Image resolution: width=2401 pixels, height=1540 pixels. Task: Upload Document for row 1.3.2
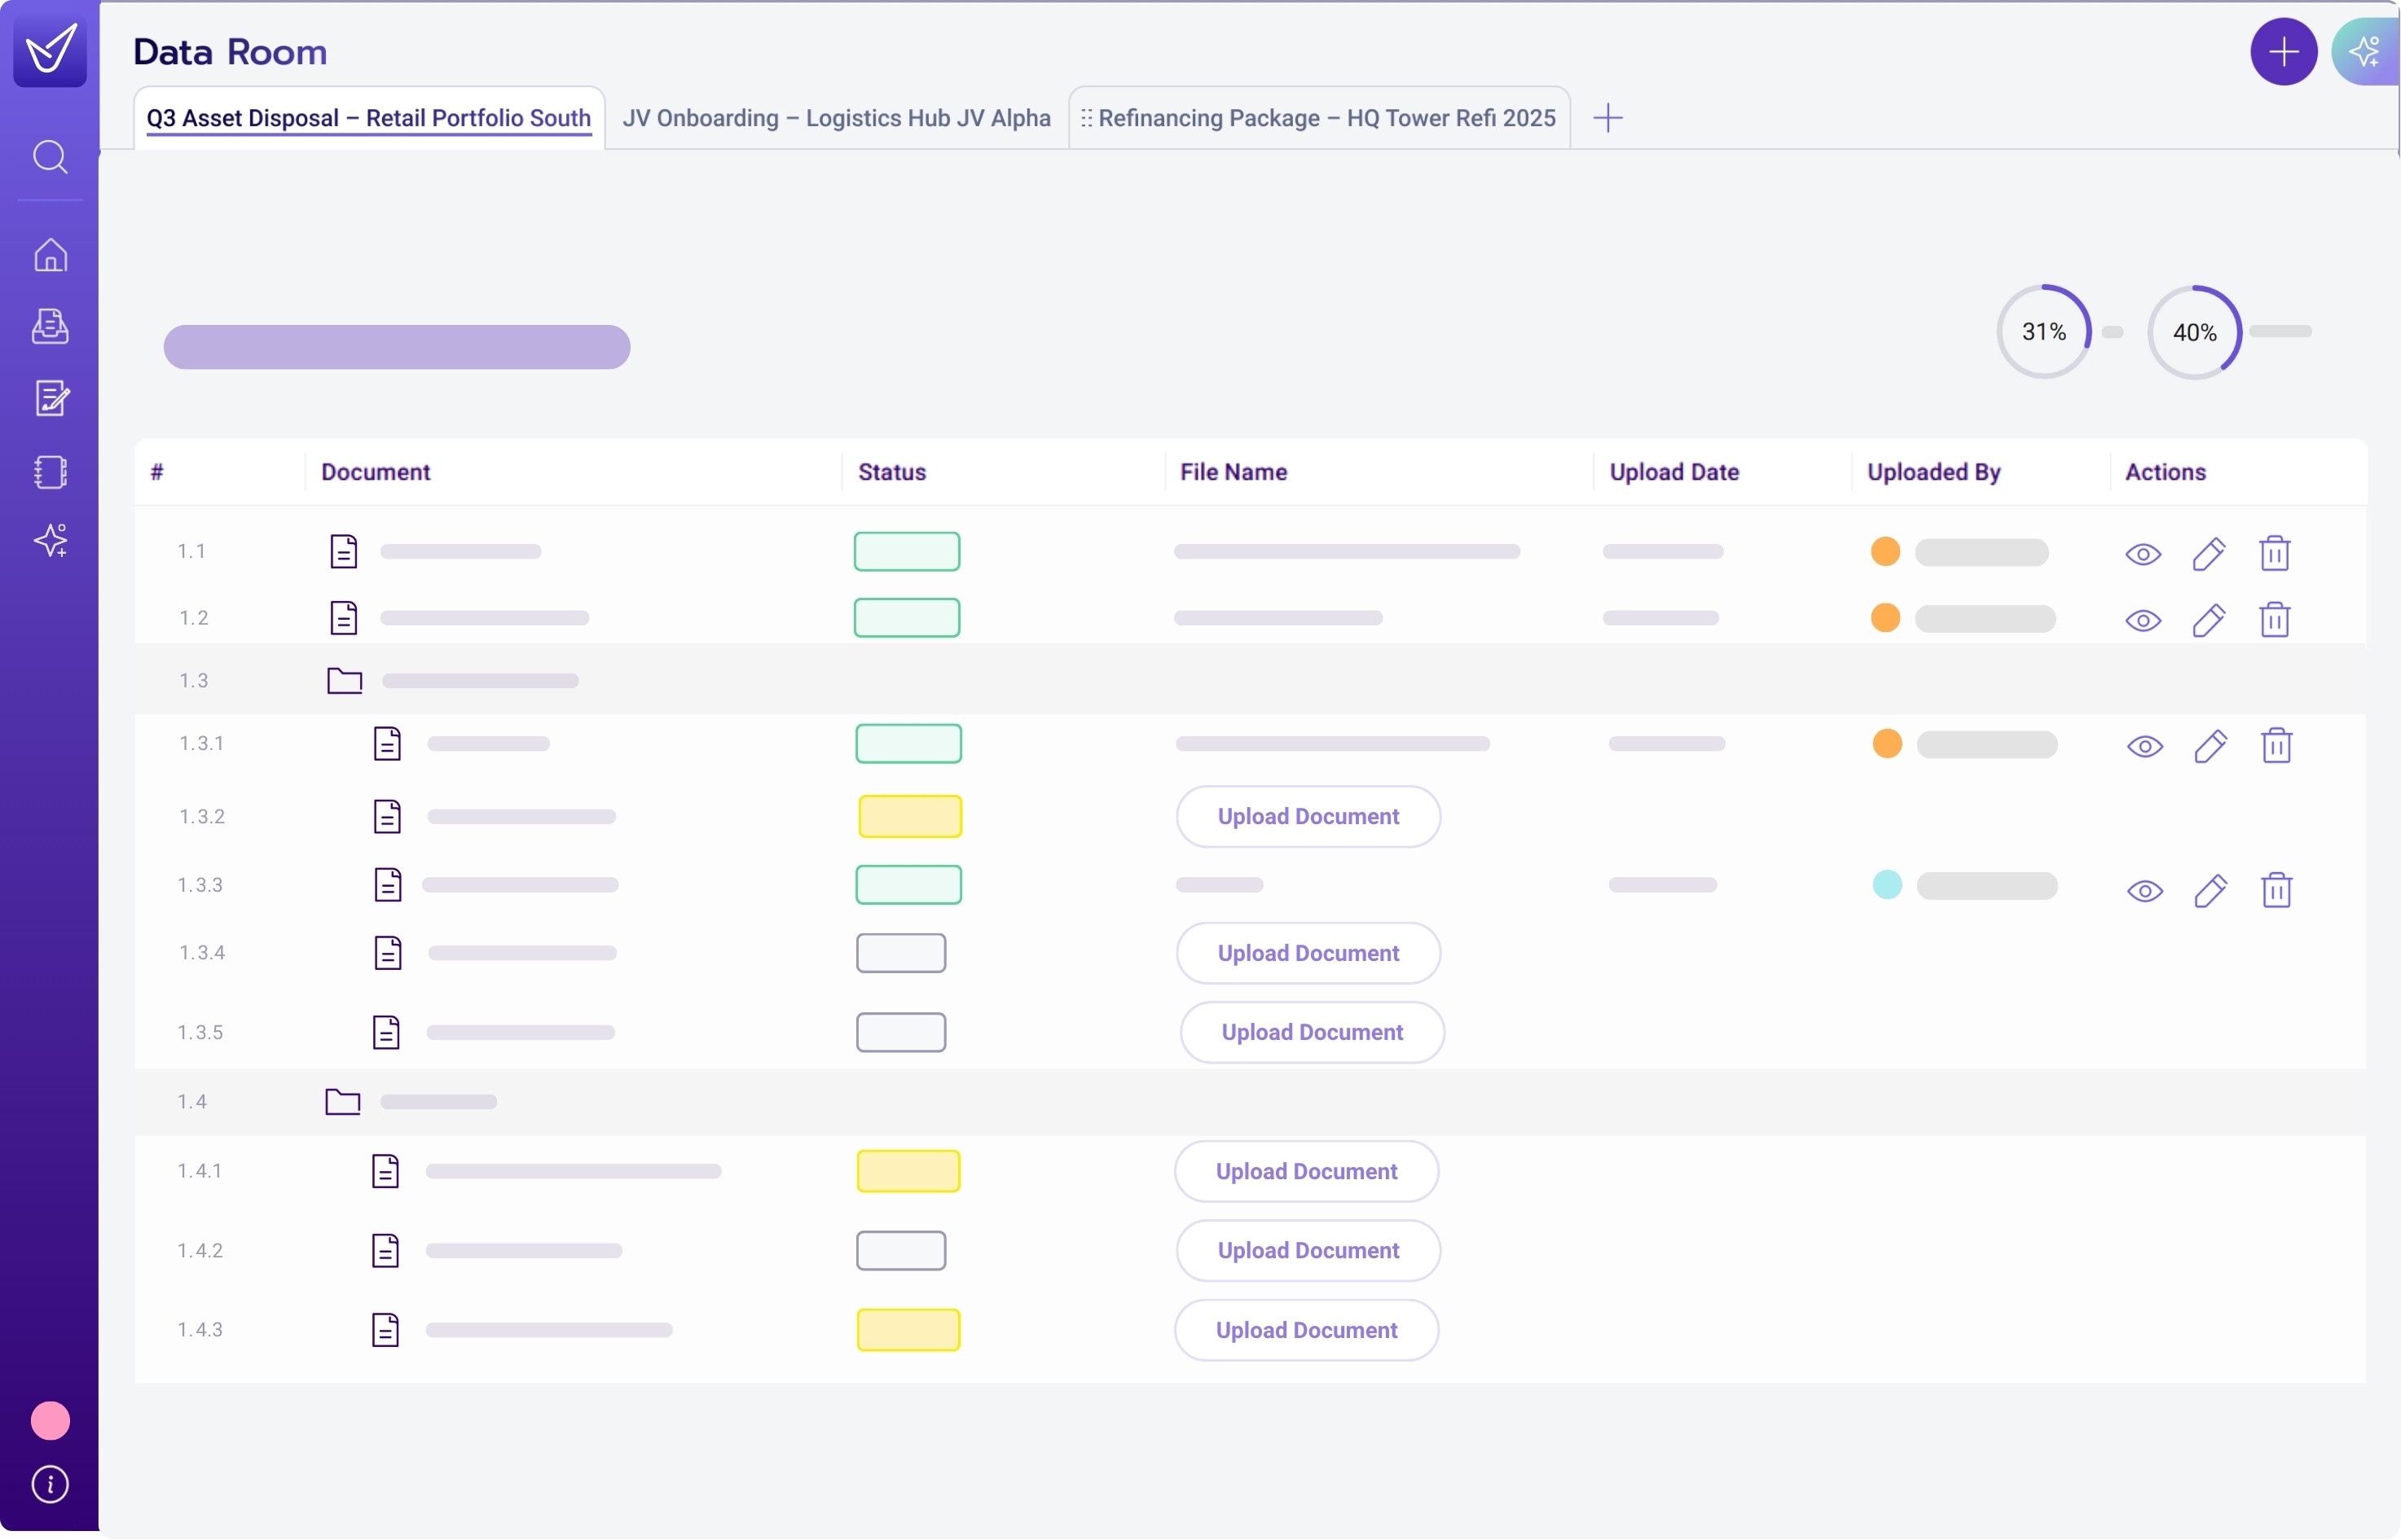point(1308,817)
